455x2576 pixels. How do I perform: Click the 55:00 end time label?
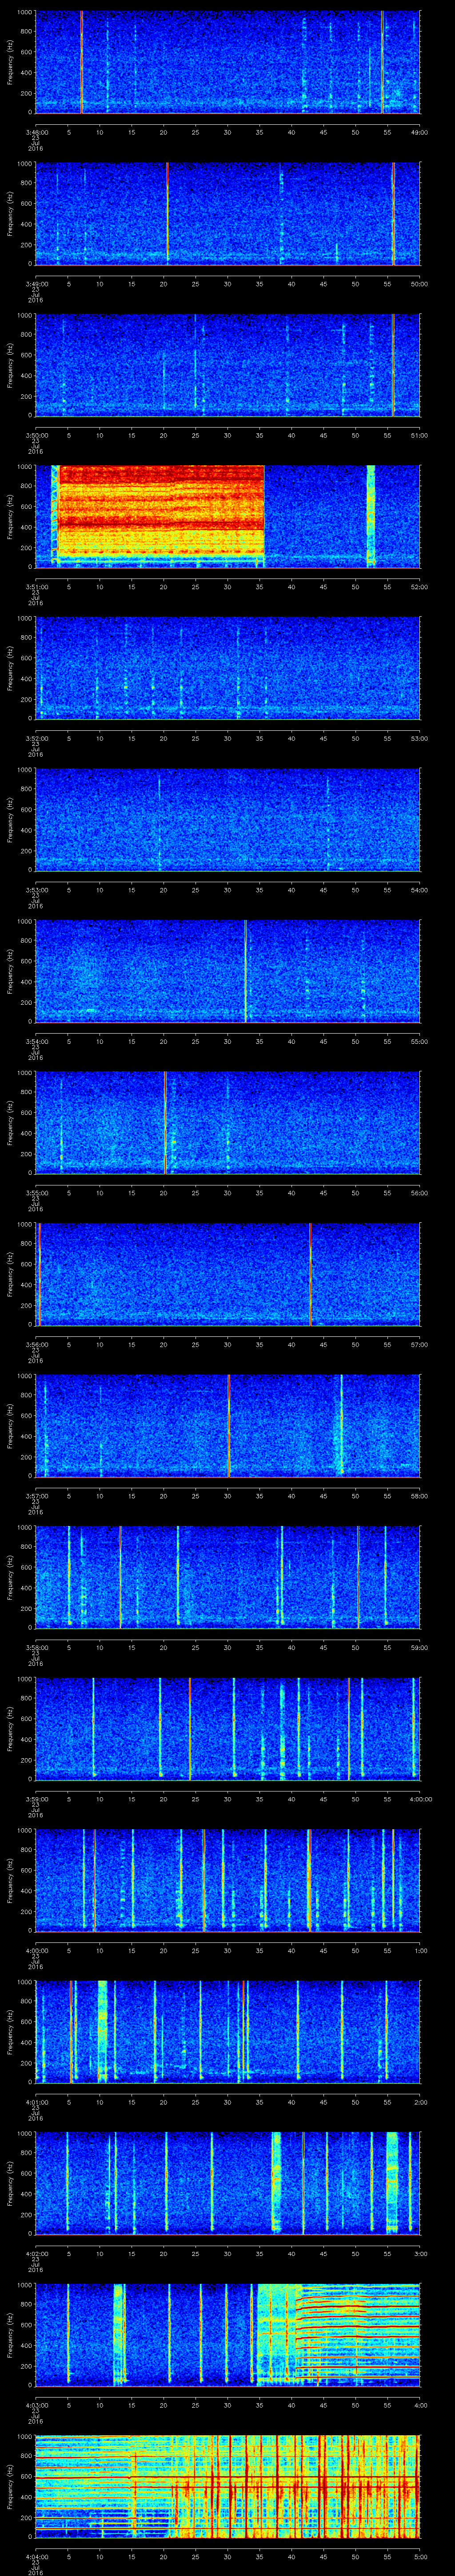pyautogui.click(x=419, y=1041)
